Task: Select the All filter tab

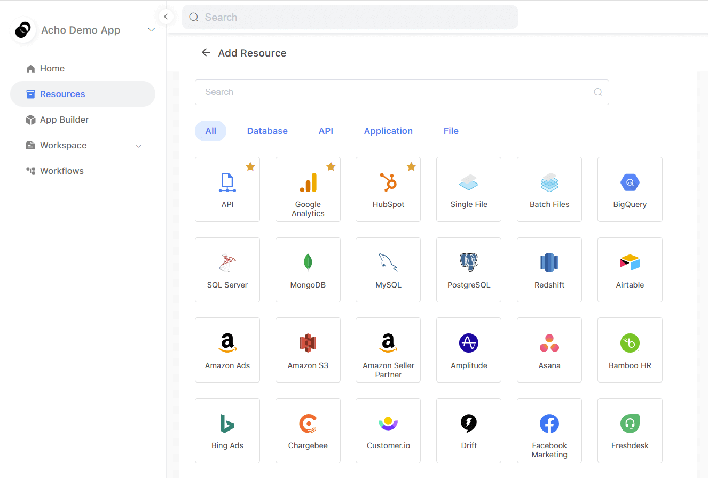Action: click(210, 131)
